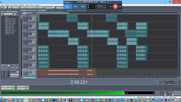This screenshot has height=102, width=181.
Task: Open Steam from the taskbar
Action: point(153,100)
